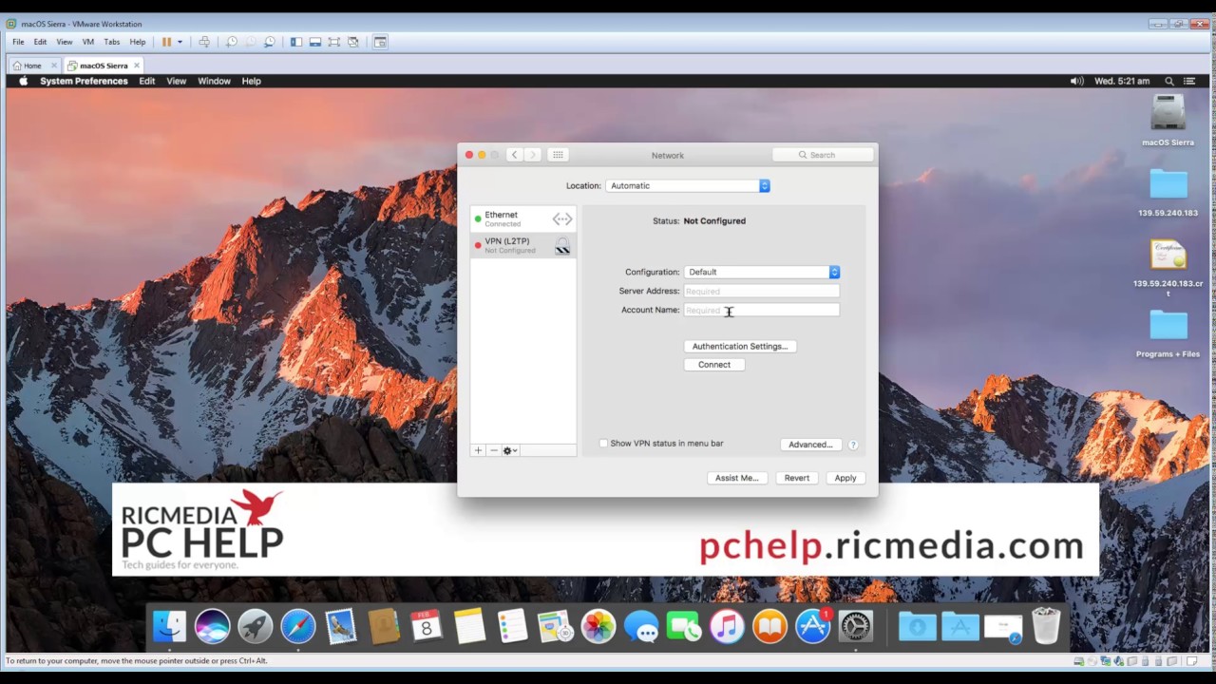Click the Connect button
The width and height of the screenshot is (1216, 684).
[x=714, y=365]
